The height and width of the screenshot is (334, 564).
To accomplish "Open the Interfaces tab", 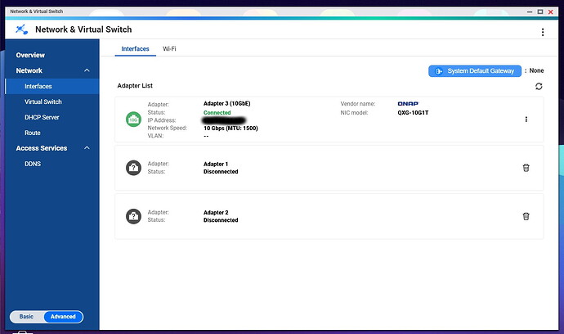I will click(135, 49).
